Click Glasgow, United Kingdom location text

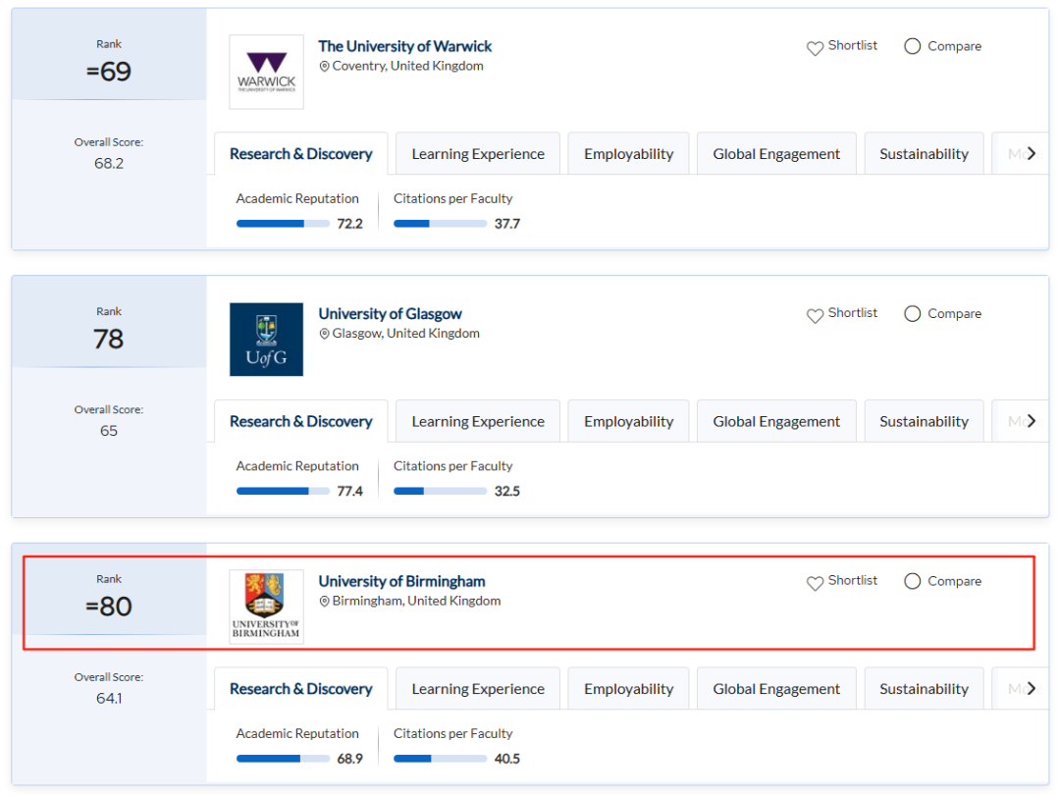coord(405,334)
